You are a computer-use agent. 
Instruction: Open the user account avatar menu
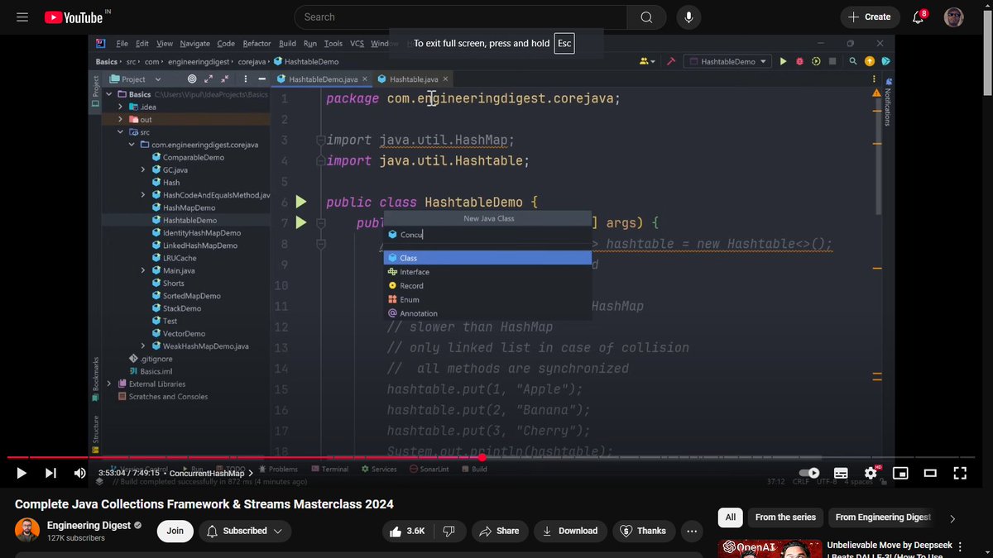(954, 17)
